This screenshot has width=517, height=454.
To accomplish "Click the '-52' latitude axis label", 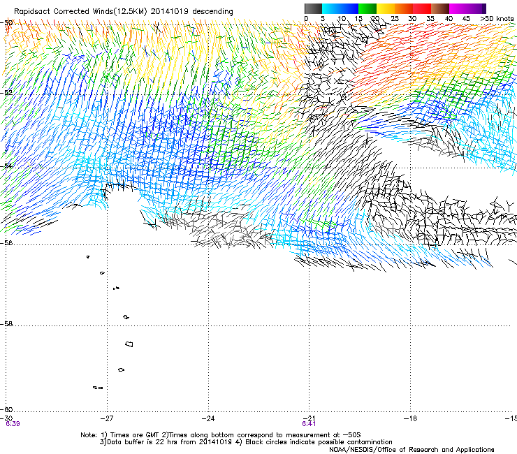I will 6,93.
